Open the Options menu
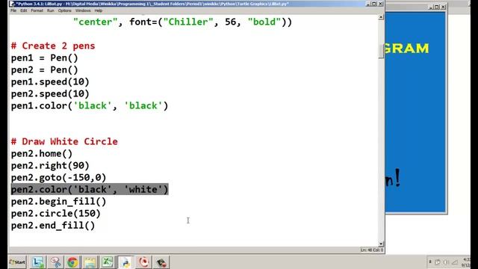The image size is (478, 269). point(65,10)
